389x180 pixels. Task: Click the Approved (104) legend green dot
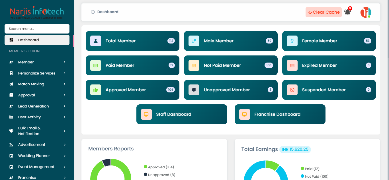(x=146, y=167)
